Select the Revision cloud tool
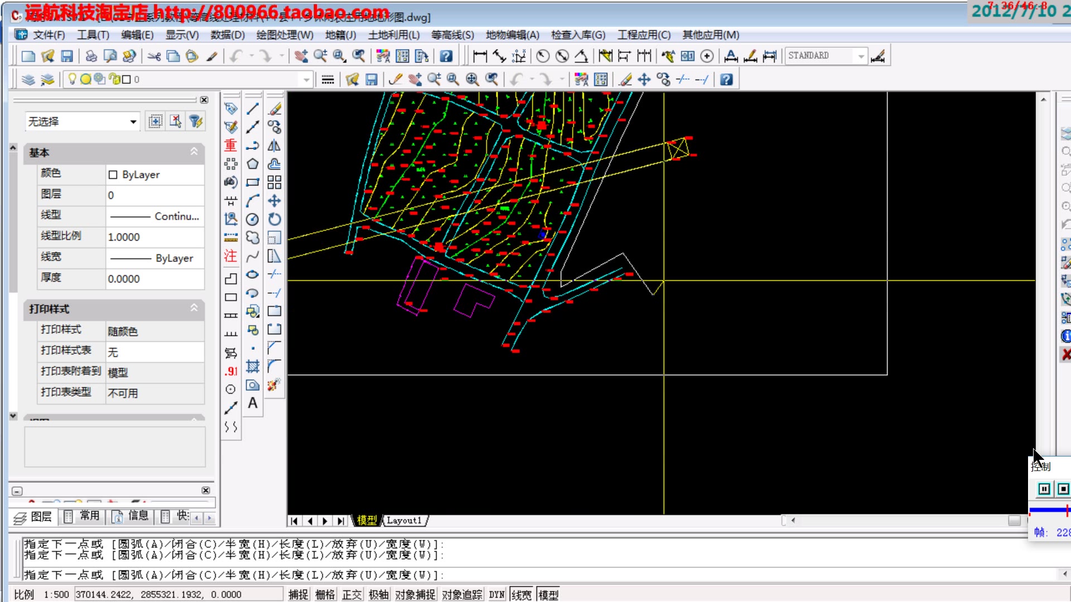This screenshot has height=602, width=1071. pos(253,237)
